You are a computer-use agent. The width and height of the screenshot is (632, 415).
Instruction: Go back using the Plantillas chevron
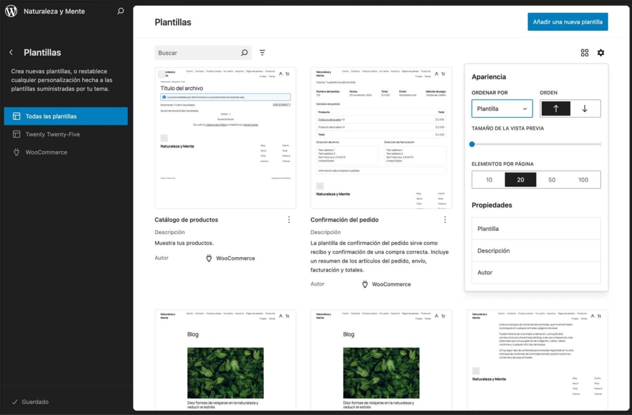(x=11, y=53)
